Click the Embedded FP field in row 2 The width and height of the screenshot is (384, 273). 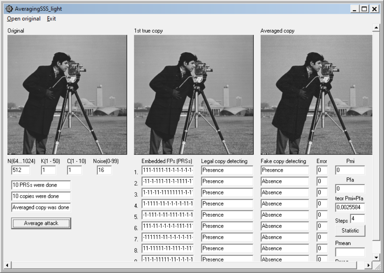[x=168, y=181]
